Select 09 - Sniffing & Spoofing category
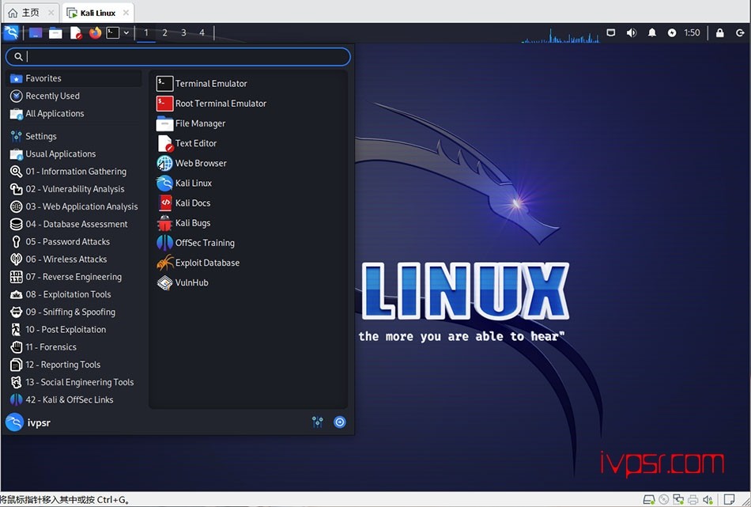Image resolution: width=751 pixels, height=507 pixels. (x=74, y=312)
